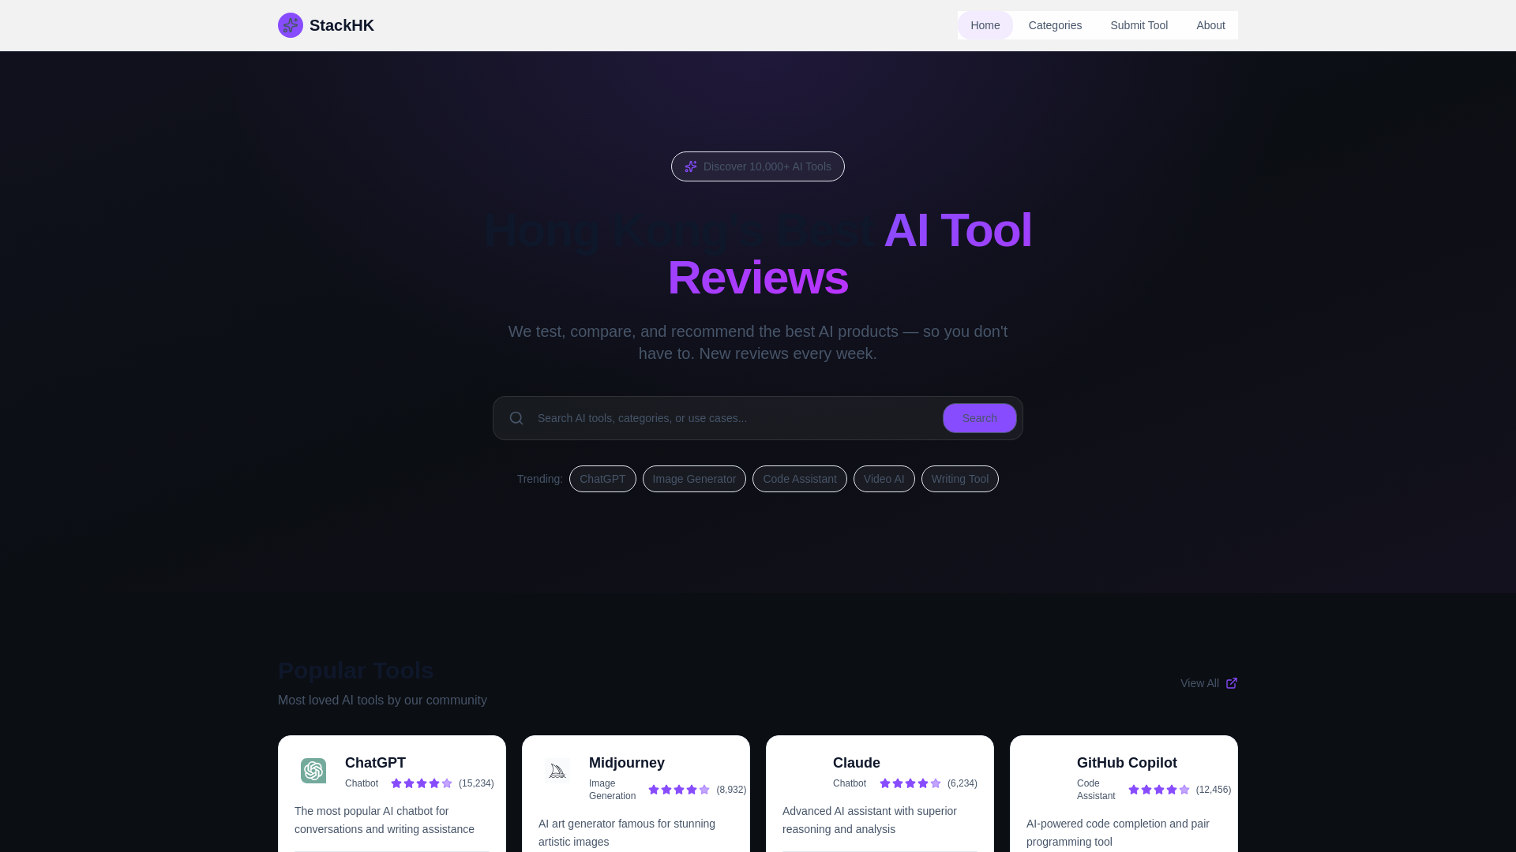Click the 'We test, compare, and recommend' tagline

coord(758,342)
